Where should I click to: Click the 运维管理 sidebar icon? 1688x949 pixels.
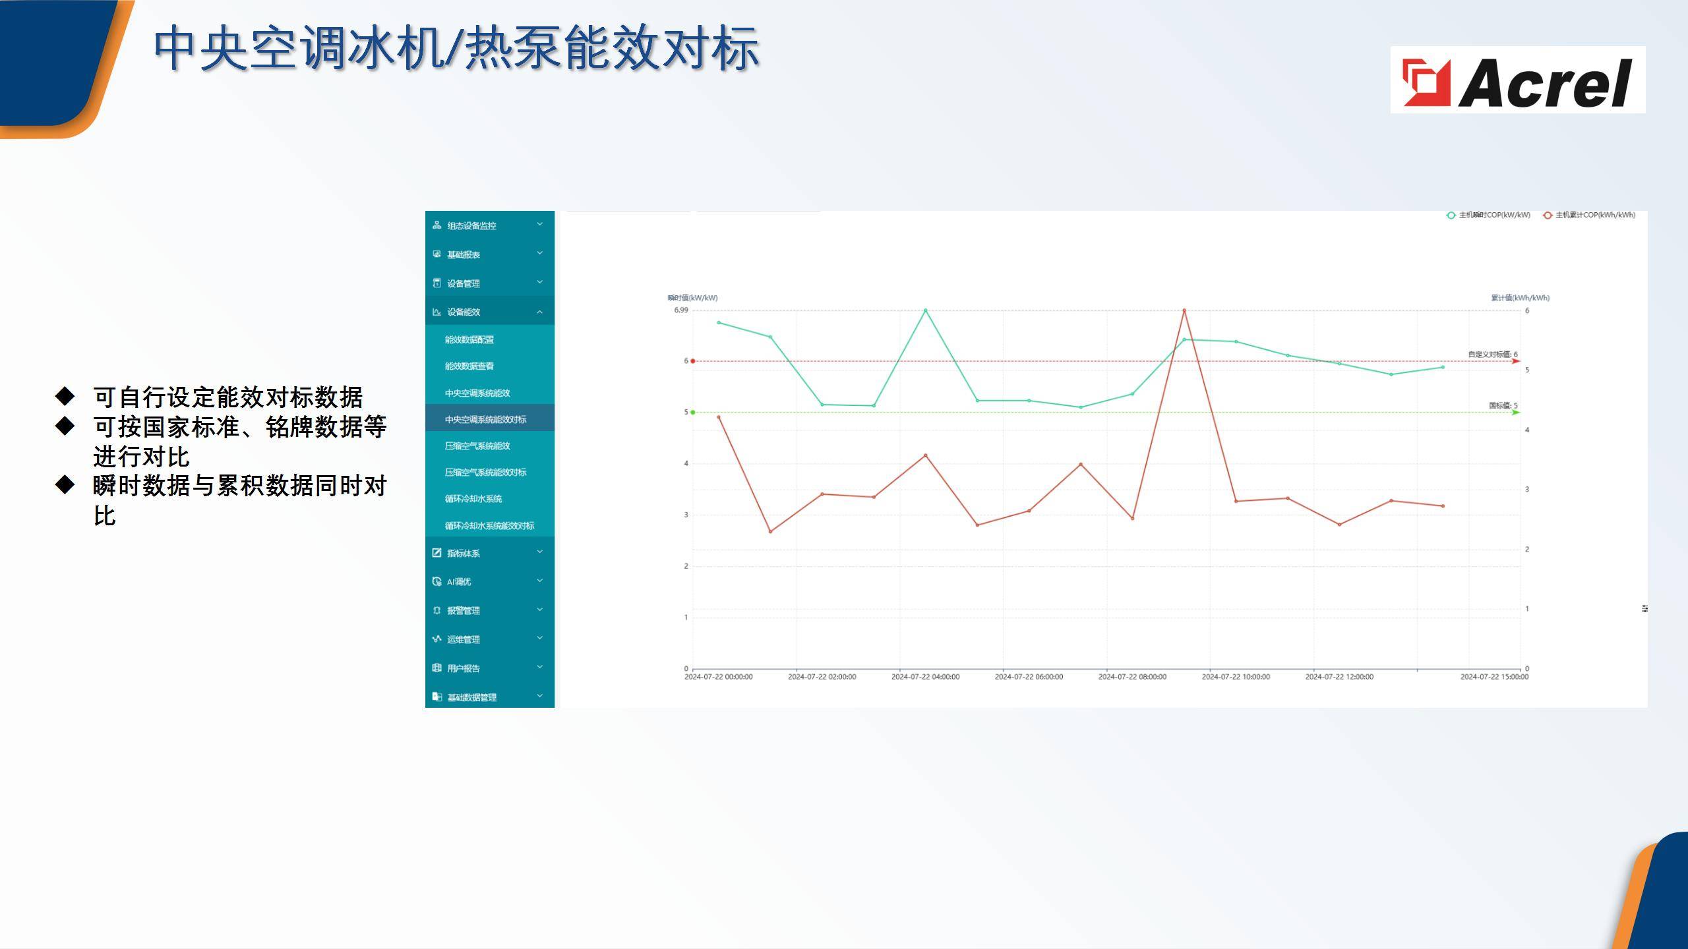[437, 639]
